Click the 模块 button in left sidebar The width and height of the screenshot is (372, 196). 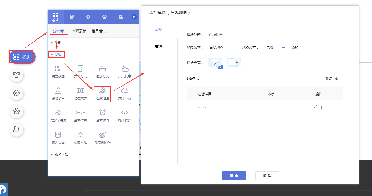[22, 57]
